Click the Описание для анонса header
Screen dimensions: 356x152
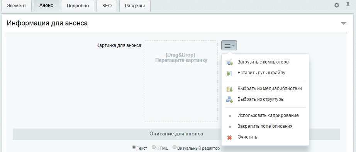(176, 134)
